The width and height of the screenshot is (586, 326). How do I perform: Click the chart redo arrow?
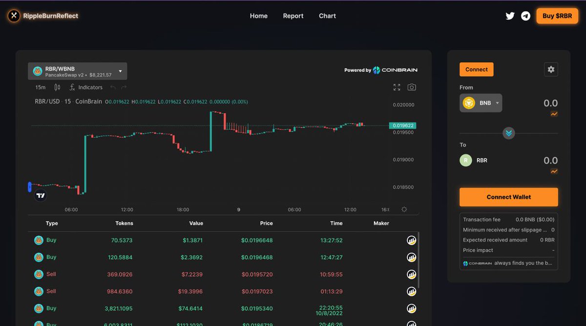124,87
